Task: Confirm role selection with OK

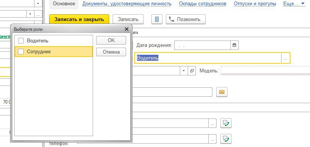Action: (111, 40)
